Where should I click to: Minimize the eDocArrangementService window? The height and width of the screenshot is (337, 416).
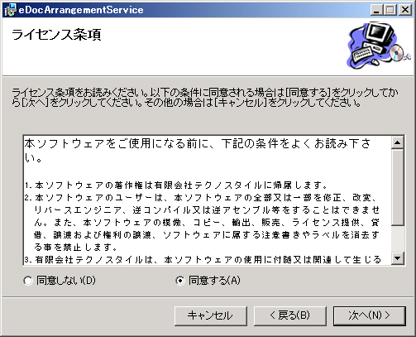376,10
